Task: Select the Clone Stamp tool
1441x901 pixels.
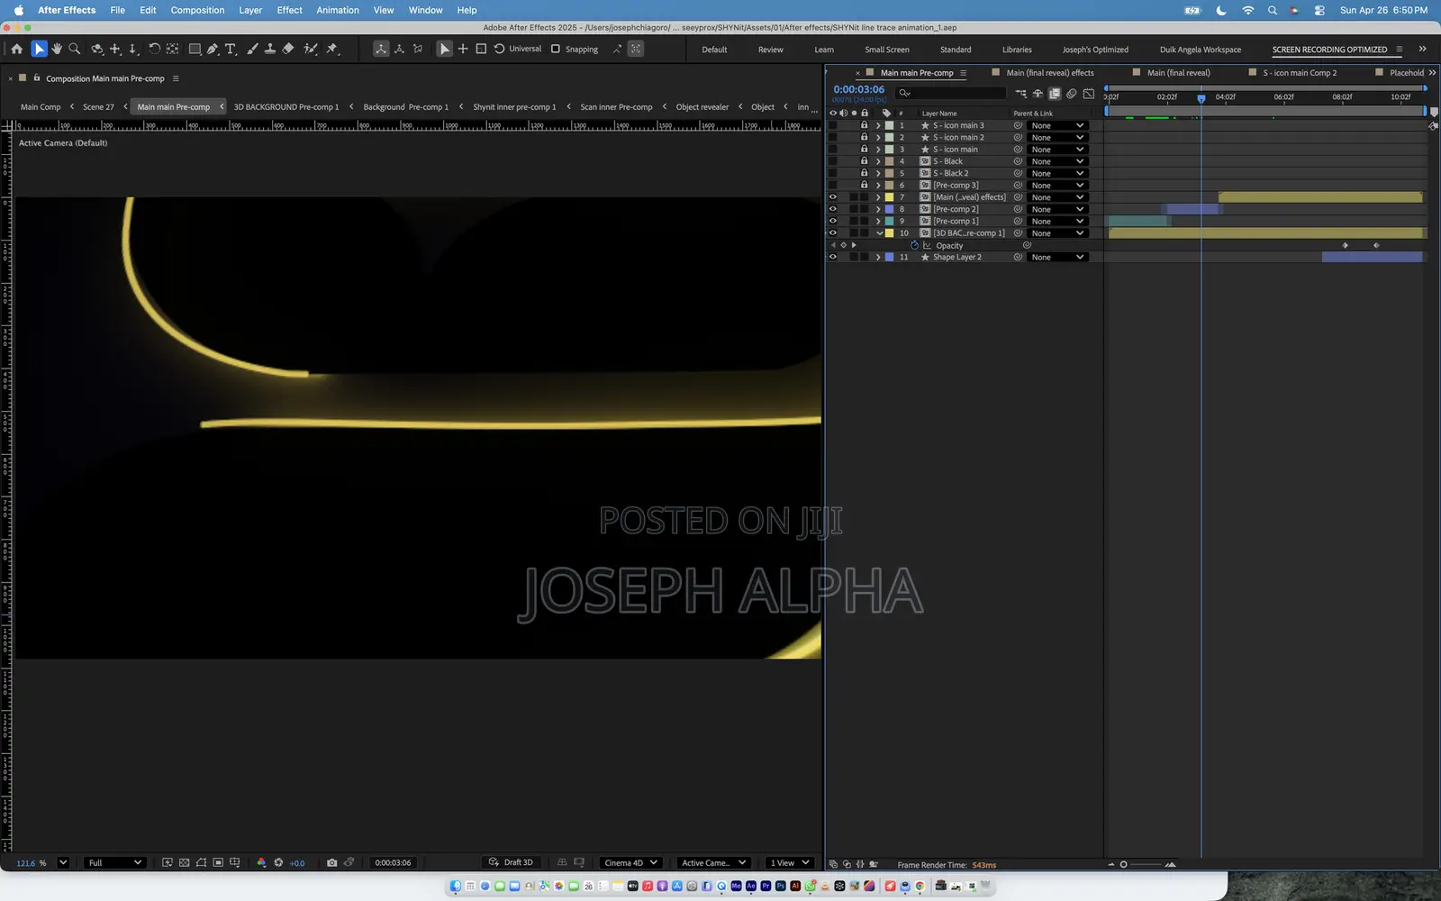Action: pos(269,49)
